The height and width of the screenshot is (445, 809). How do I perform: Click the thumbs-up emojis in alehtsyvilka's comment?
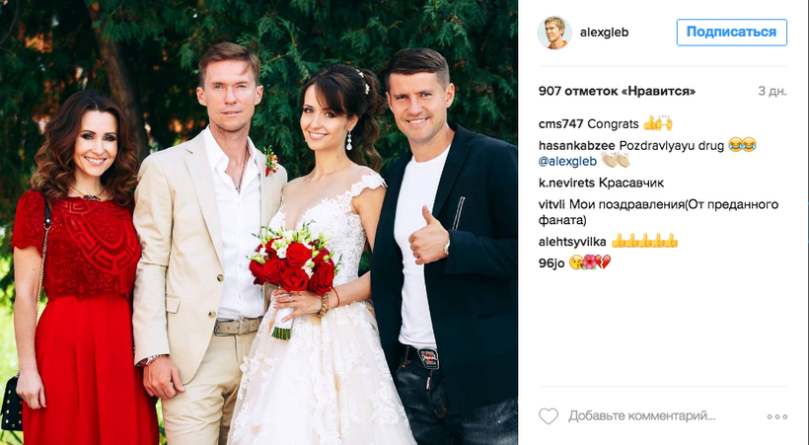645,241
